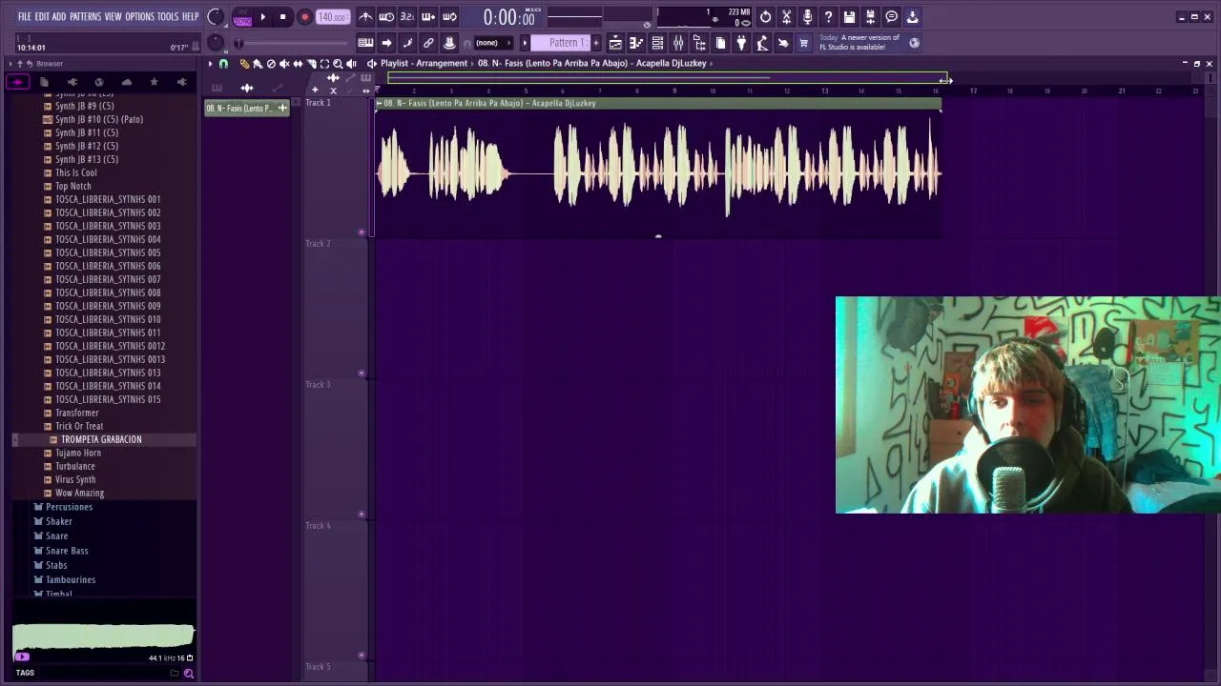Image resolution: width=1221 pixels, height=686 pixels.
Task: Click the 140.000 tempo field
Action: pos(332,17)
